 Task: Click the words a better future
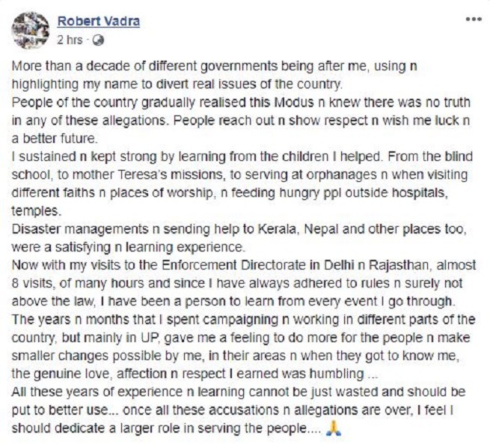coord(55,139)
